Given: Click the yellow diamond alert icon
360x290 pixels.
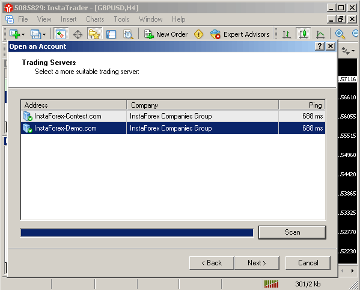Looking at the screenshot, I should click(x=198, y=34).
